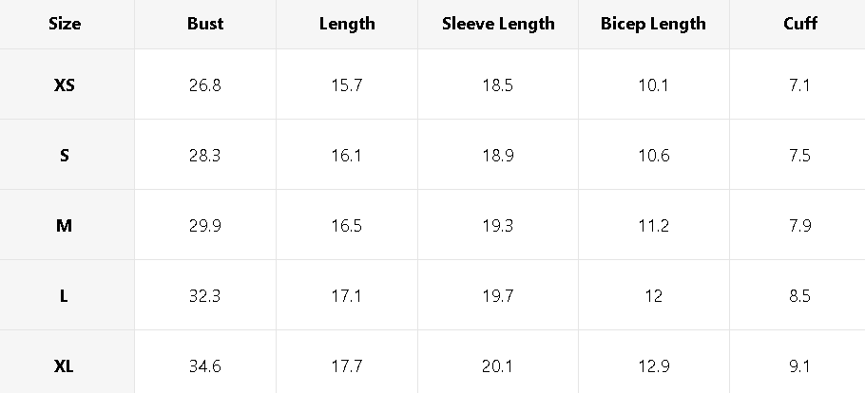
Task: Select the L size row label
Action: tap(65, 295)
